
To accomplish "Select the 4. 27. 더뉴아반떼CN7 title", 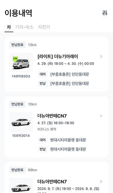I will tap(52, 116).
